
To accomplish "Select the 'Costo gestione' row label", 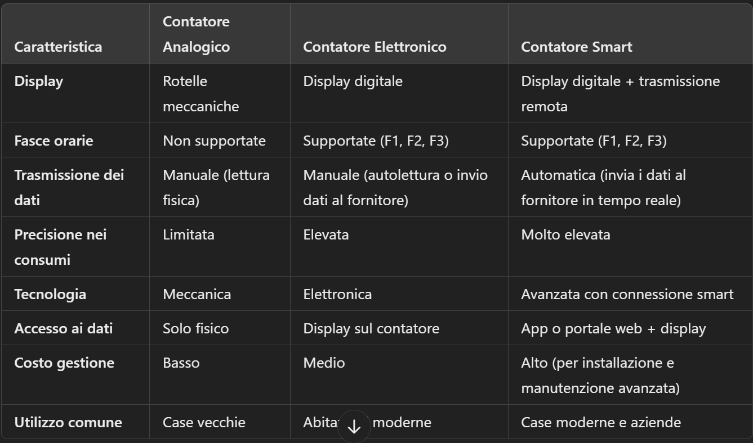I will coord(64,363).
